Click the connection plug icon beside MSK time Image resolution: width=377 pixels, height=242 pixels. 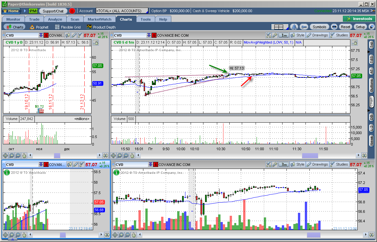coord(373,11)
